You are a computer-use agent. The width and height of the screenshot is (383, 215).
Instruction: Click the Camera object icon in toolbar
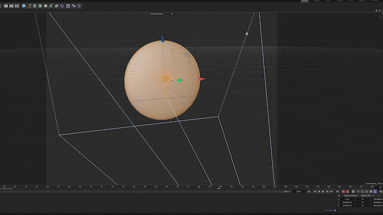(x=73, y=6)
